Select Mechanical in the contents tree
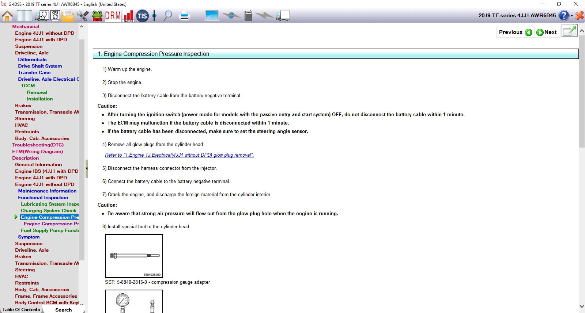 click(26, 26)
